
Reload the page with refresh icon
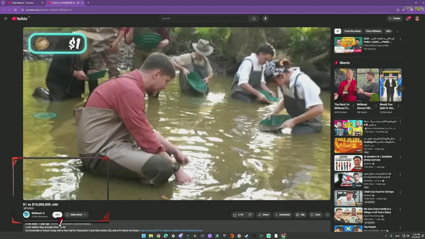point(15,10)
